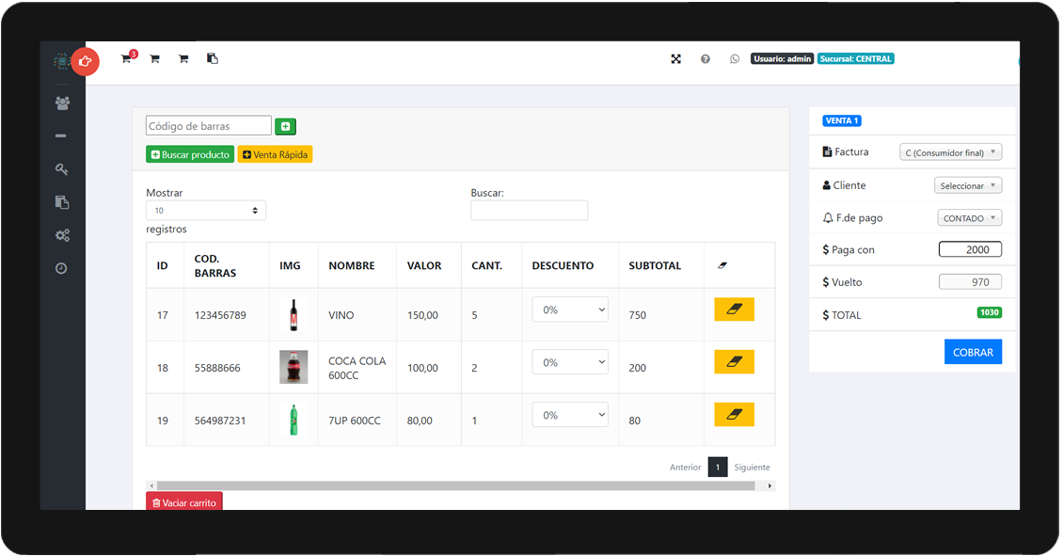This screenshot has height=556, width=1063.
Task: Go to the Anterior page
Action: click(x=686, y=468)
